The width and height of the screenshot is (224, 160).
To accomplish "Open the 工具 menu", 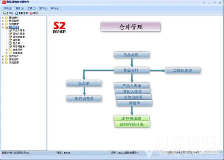I will pos(31,8).
